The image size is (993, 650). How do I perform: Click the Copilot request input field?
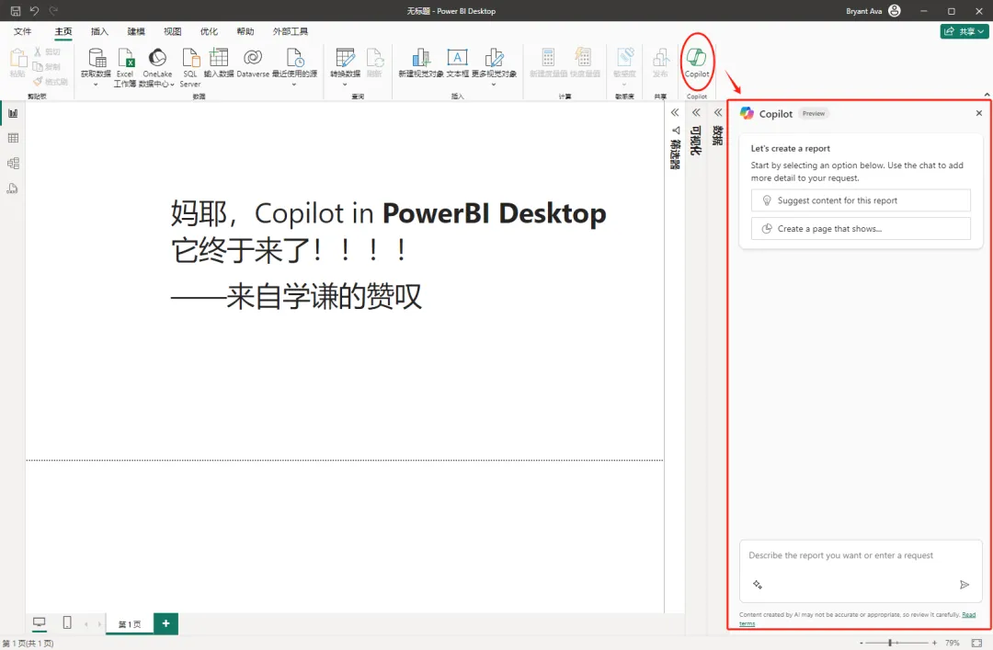[x=860, y=556]
